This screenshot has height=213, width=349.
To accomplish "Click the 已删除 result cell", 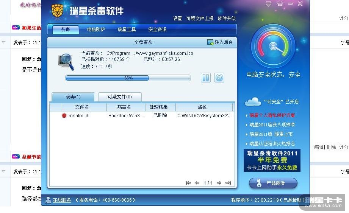I will click(x=160, y=115).
